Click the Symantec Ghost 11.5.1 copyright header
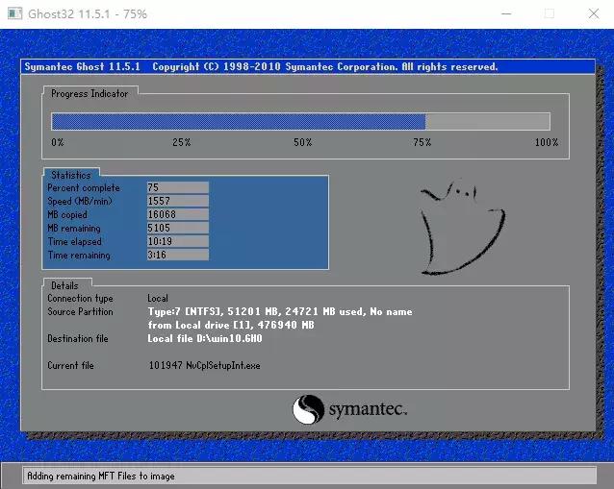Screen dimensions: 614x489 [261, 67]
